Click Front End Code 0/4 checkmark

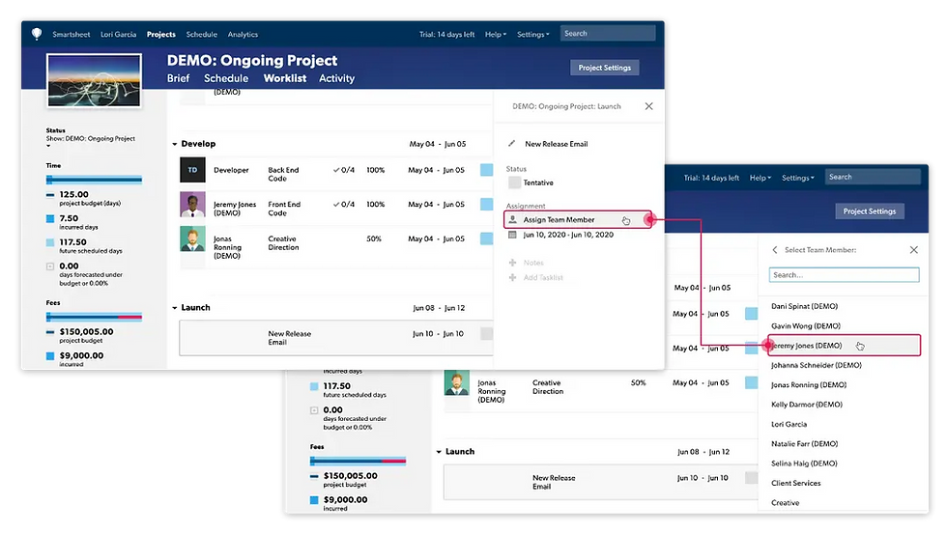[x=336, y=205]
